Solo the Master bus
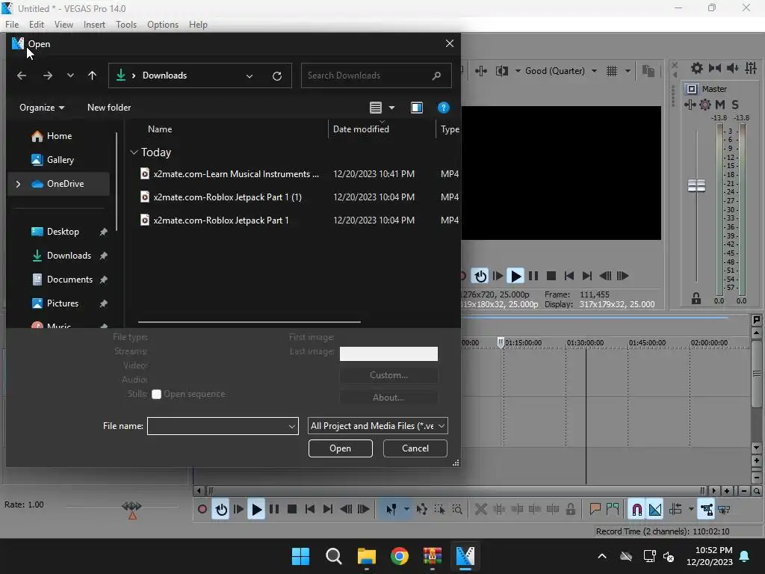This screenshot has height=574, width=765. coord(735,105)
